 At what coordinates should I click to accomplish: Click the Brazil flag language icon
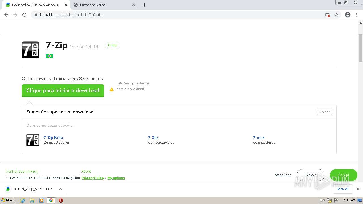[x=49, y=56]
